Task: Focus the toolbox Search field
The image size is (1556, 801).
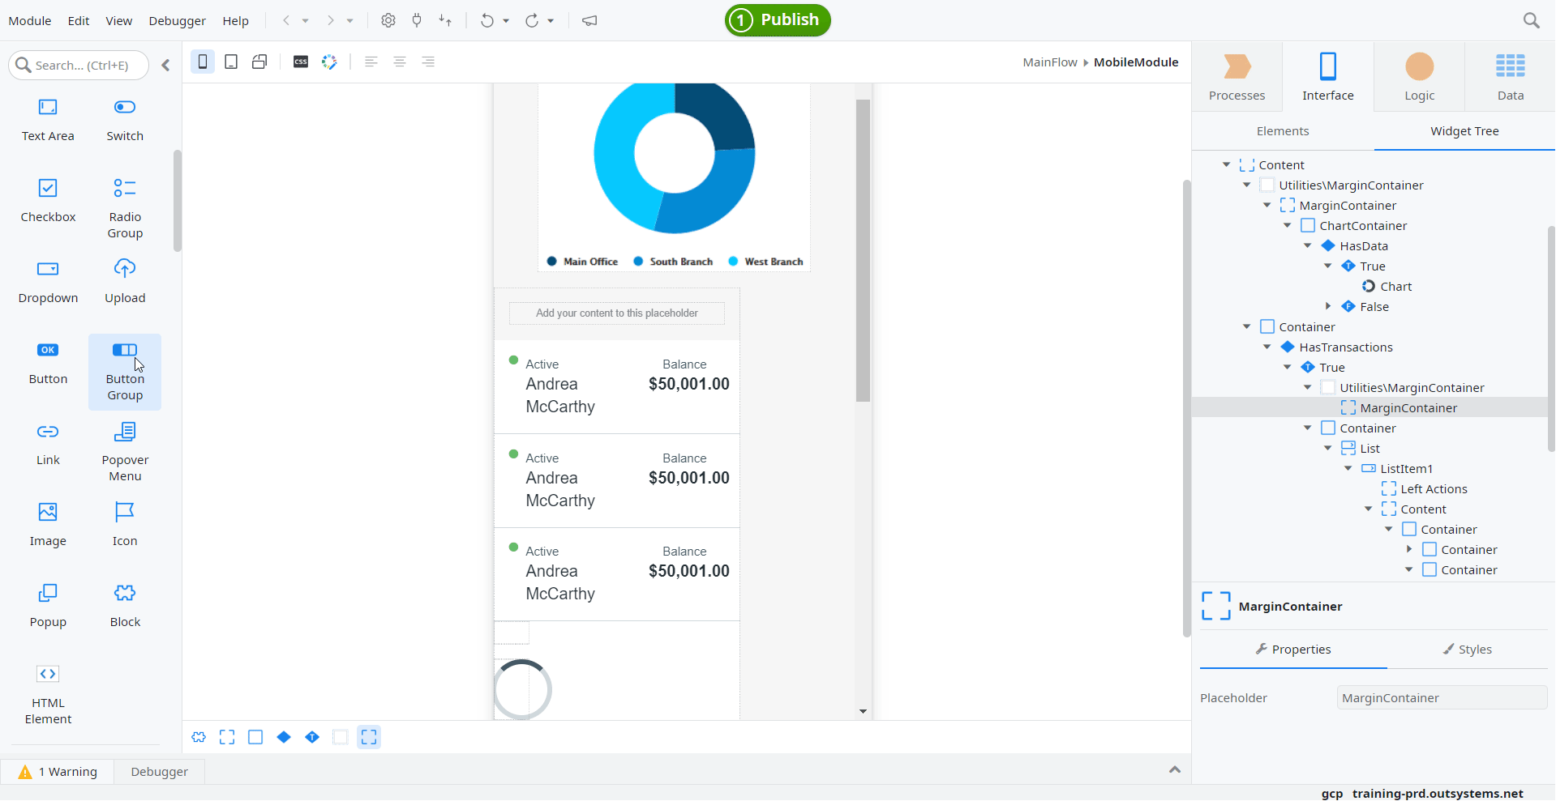Action: tap(79, 65)
